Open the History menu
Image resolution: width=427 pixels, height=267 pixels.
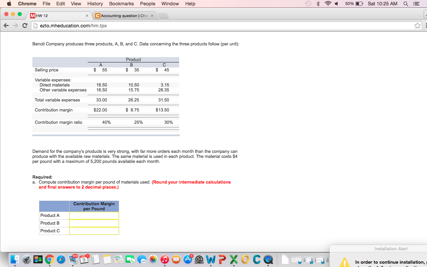(95, 4)
